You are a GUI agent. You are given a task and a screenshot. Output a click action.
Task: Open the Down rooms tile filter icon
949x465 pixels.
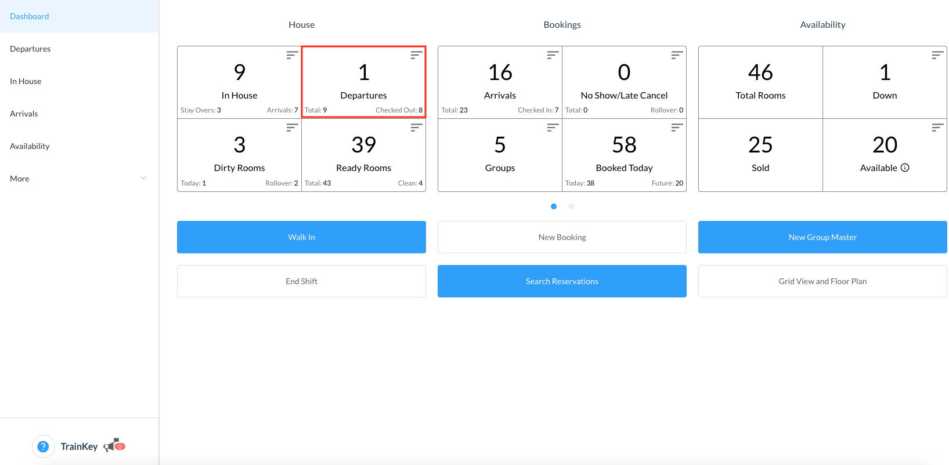[937, 55]
